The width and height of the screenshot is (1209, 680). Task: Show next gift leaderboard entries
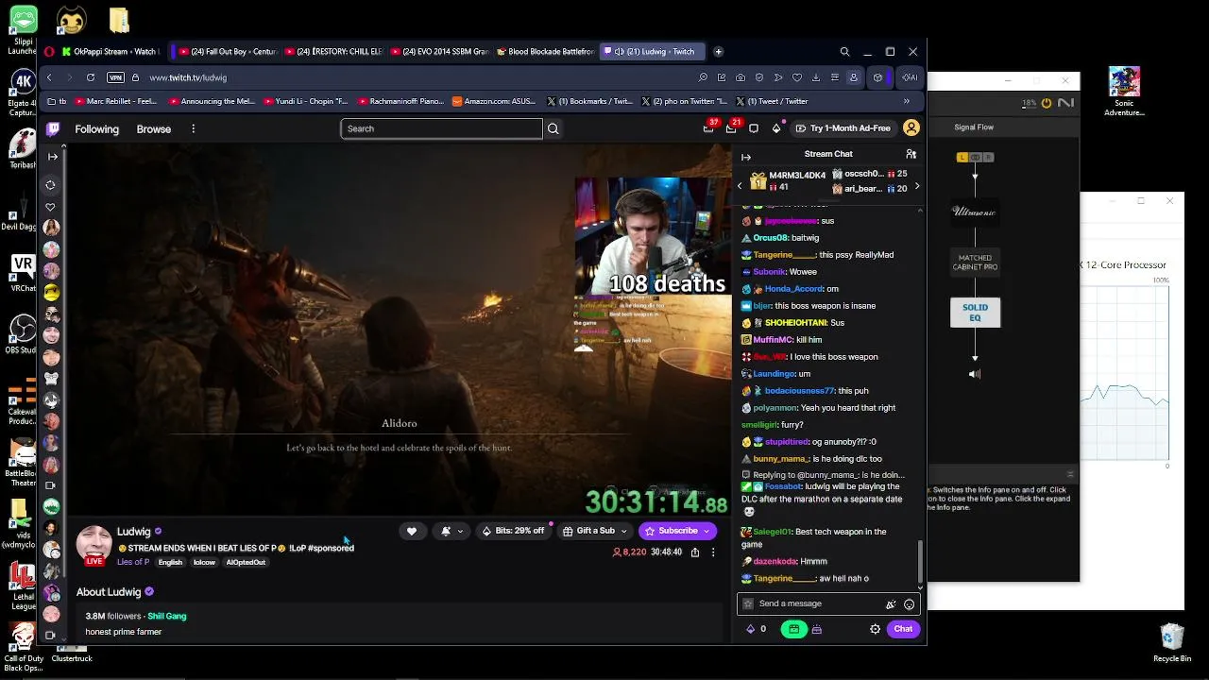click(917, 186)
